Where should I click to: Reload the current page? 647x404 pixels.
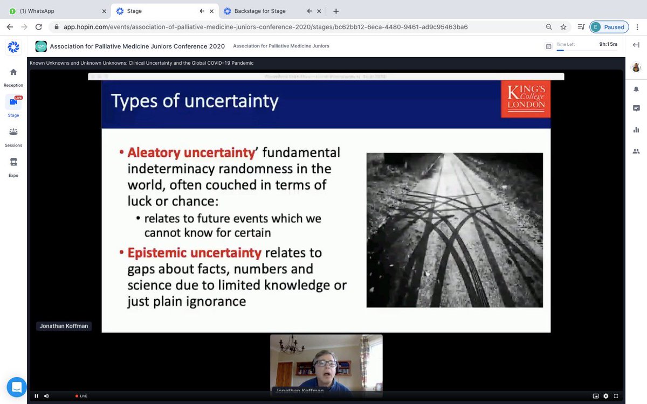coord(38,27)
